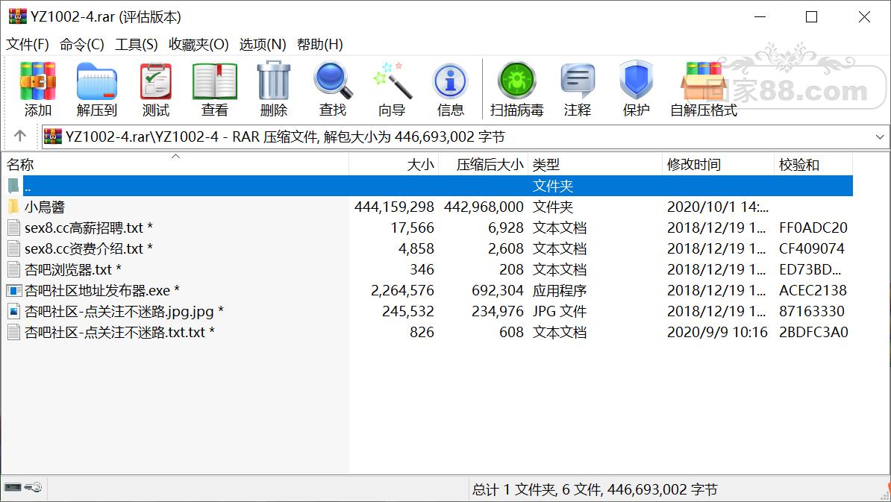Click the Test (测试) archive icon
Image resolution: width=891 pixels, height=502 pixels.
[156, 81]
